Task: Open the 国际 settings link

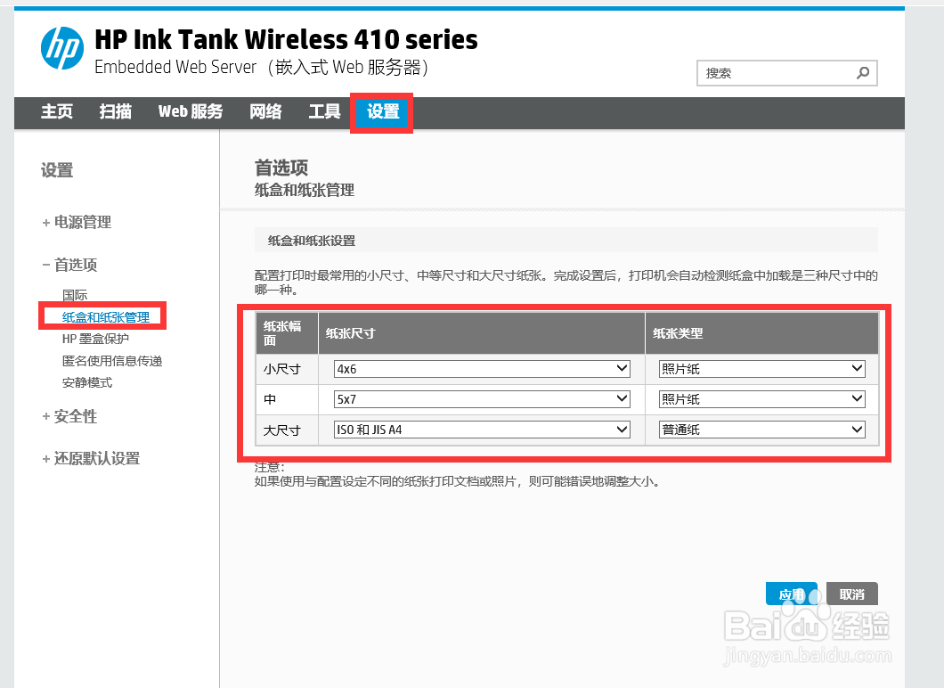Action: [75, 295]
